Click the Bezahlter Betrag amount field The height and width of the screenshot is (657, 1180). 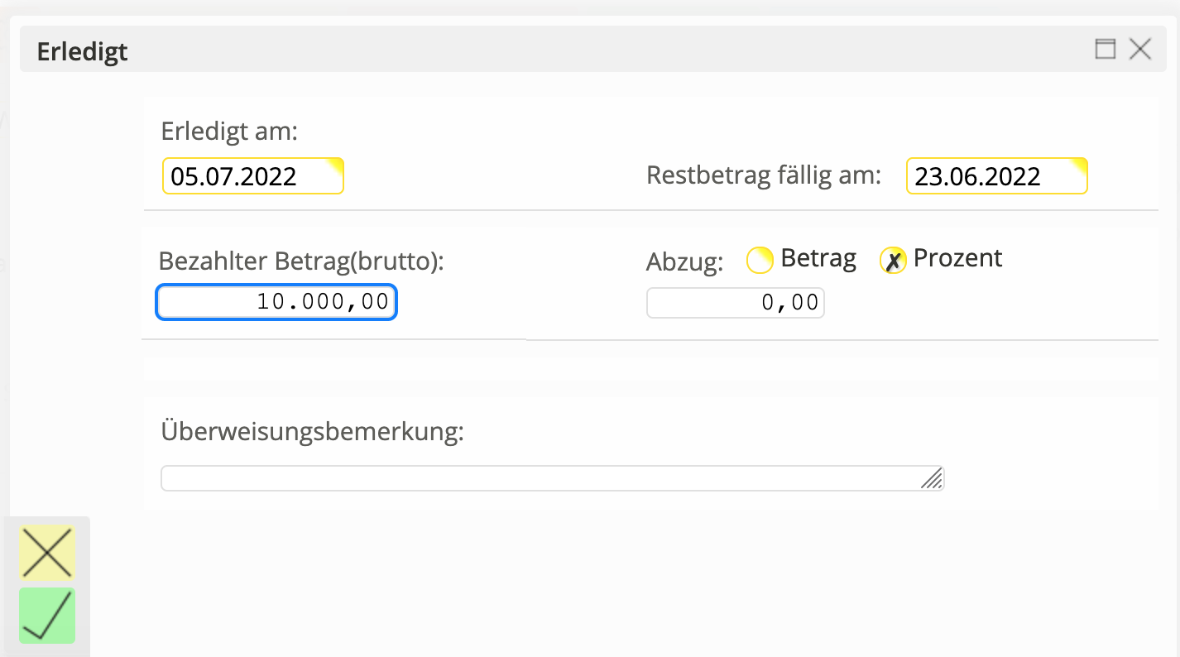tap(276, 302)
